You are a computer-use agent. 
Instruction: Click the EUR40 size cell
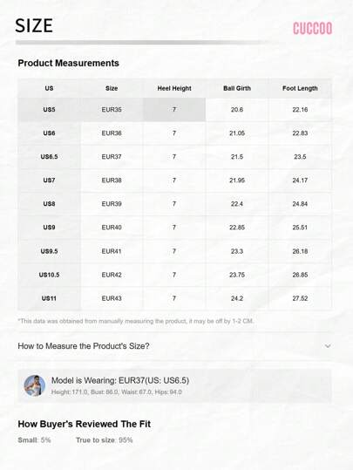click(x=112, y=228)
